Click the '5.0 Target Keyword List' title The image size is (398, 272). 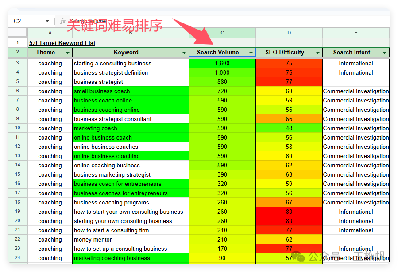[62, 43]
